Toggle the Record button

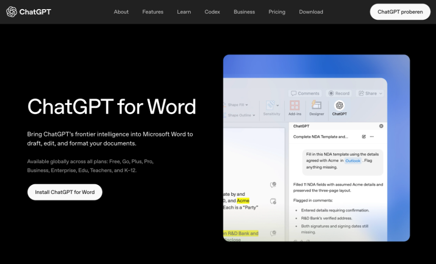tap(339, 93)
